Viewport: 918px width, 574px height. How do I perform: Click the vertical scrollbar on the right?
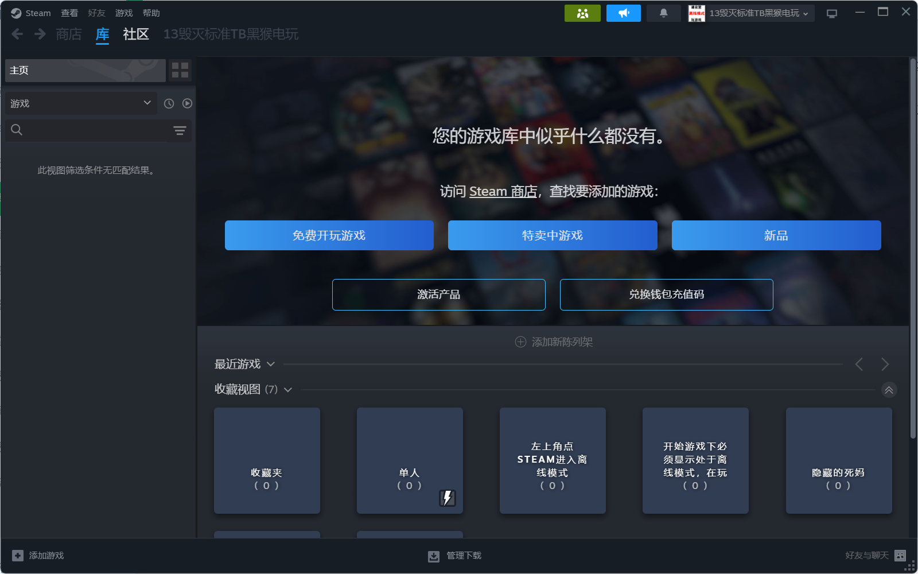point(913,247)
